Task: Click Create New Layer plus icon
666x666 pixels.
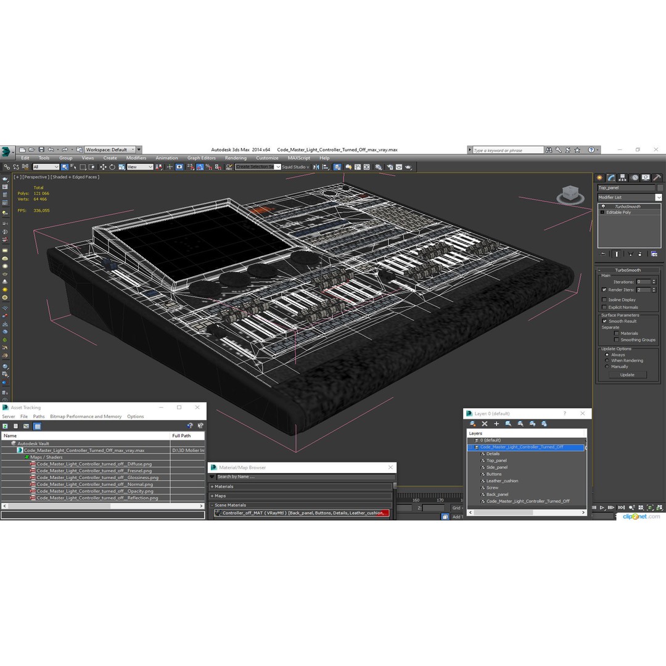Action: 496,424
